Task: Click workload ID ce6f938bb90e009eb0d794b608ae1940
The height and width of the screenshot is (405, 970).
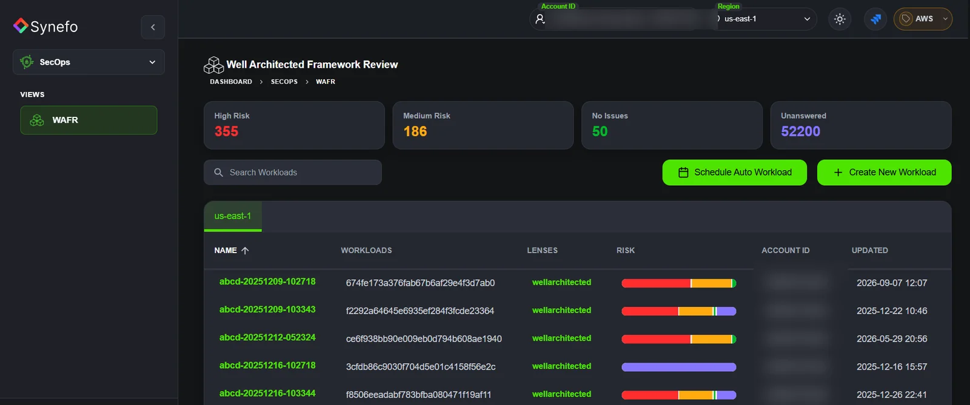Action: [x=424, y=338]
